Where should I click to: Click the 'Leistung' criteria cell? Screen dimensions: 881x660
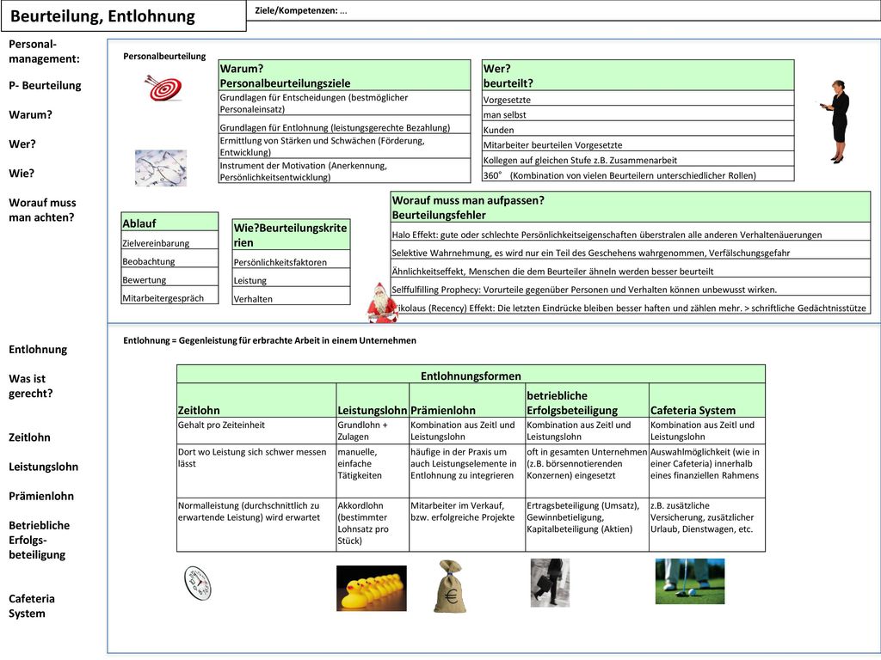pos(291,279)
